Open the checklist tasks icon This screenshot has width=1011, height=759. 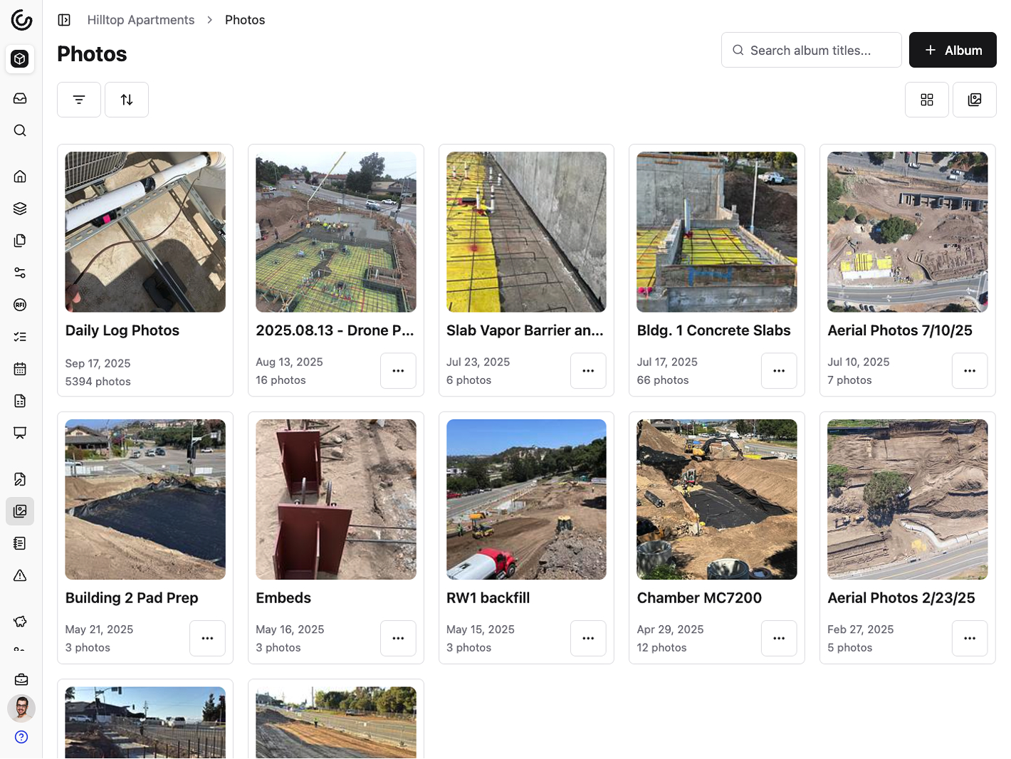pos(20,337)
